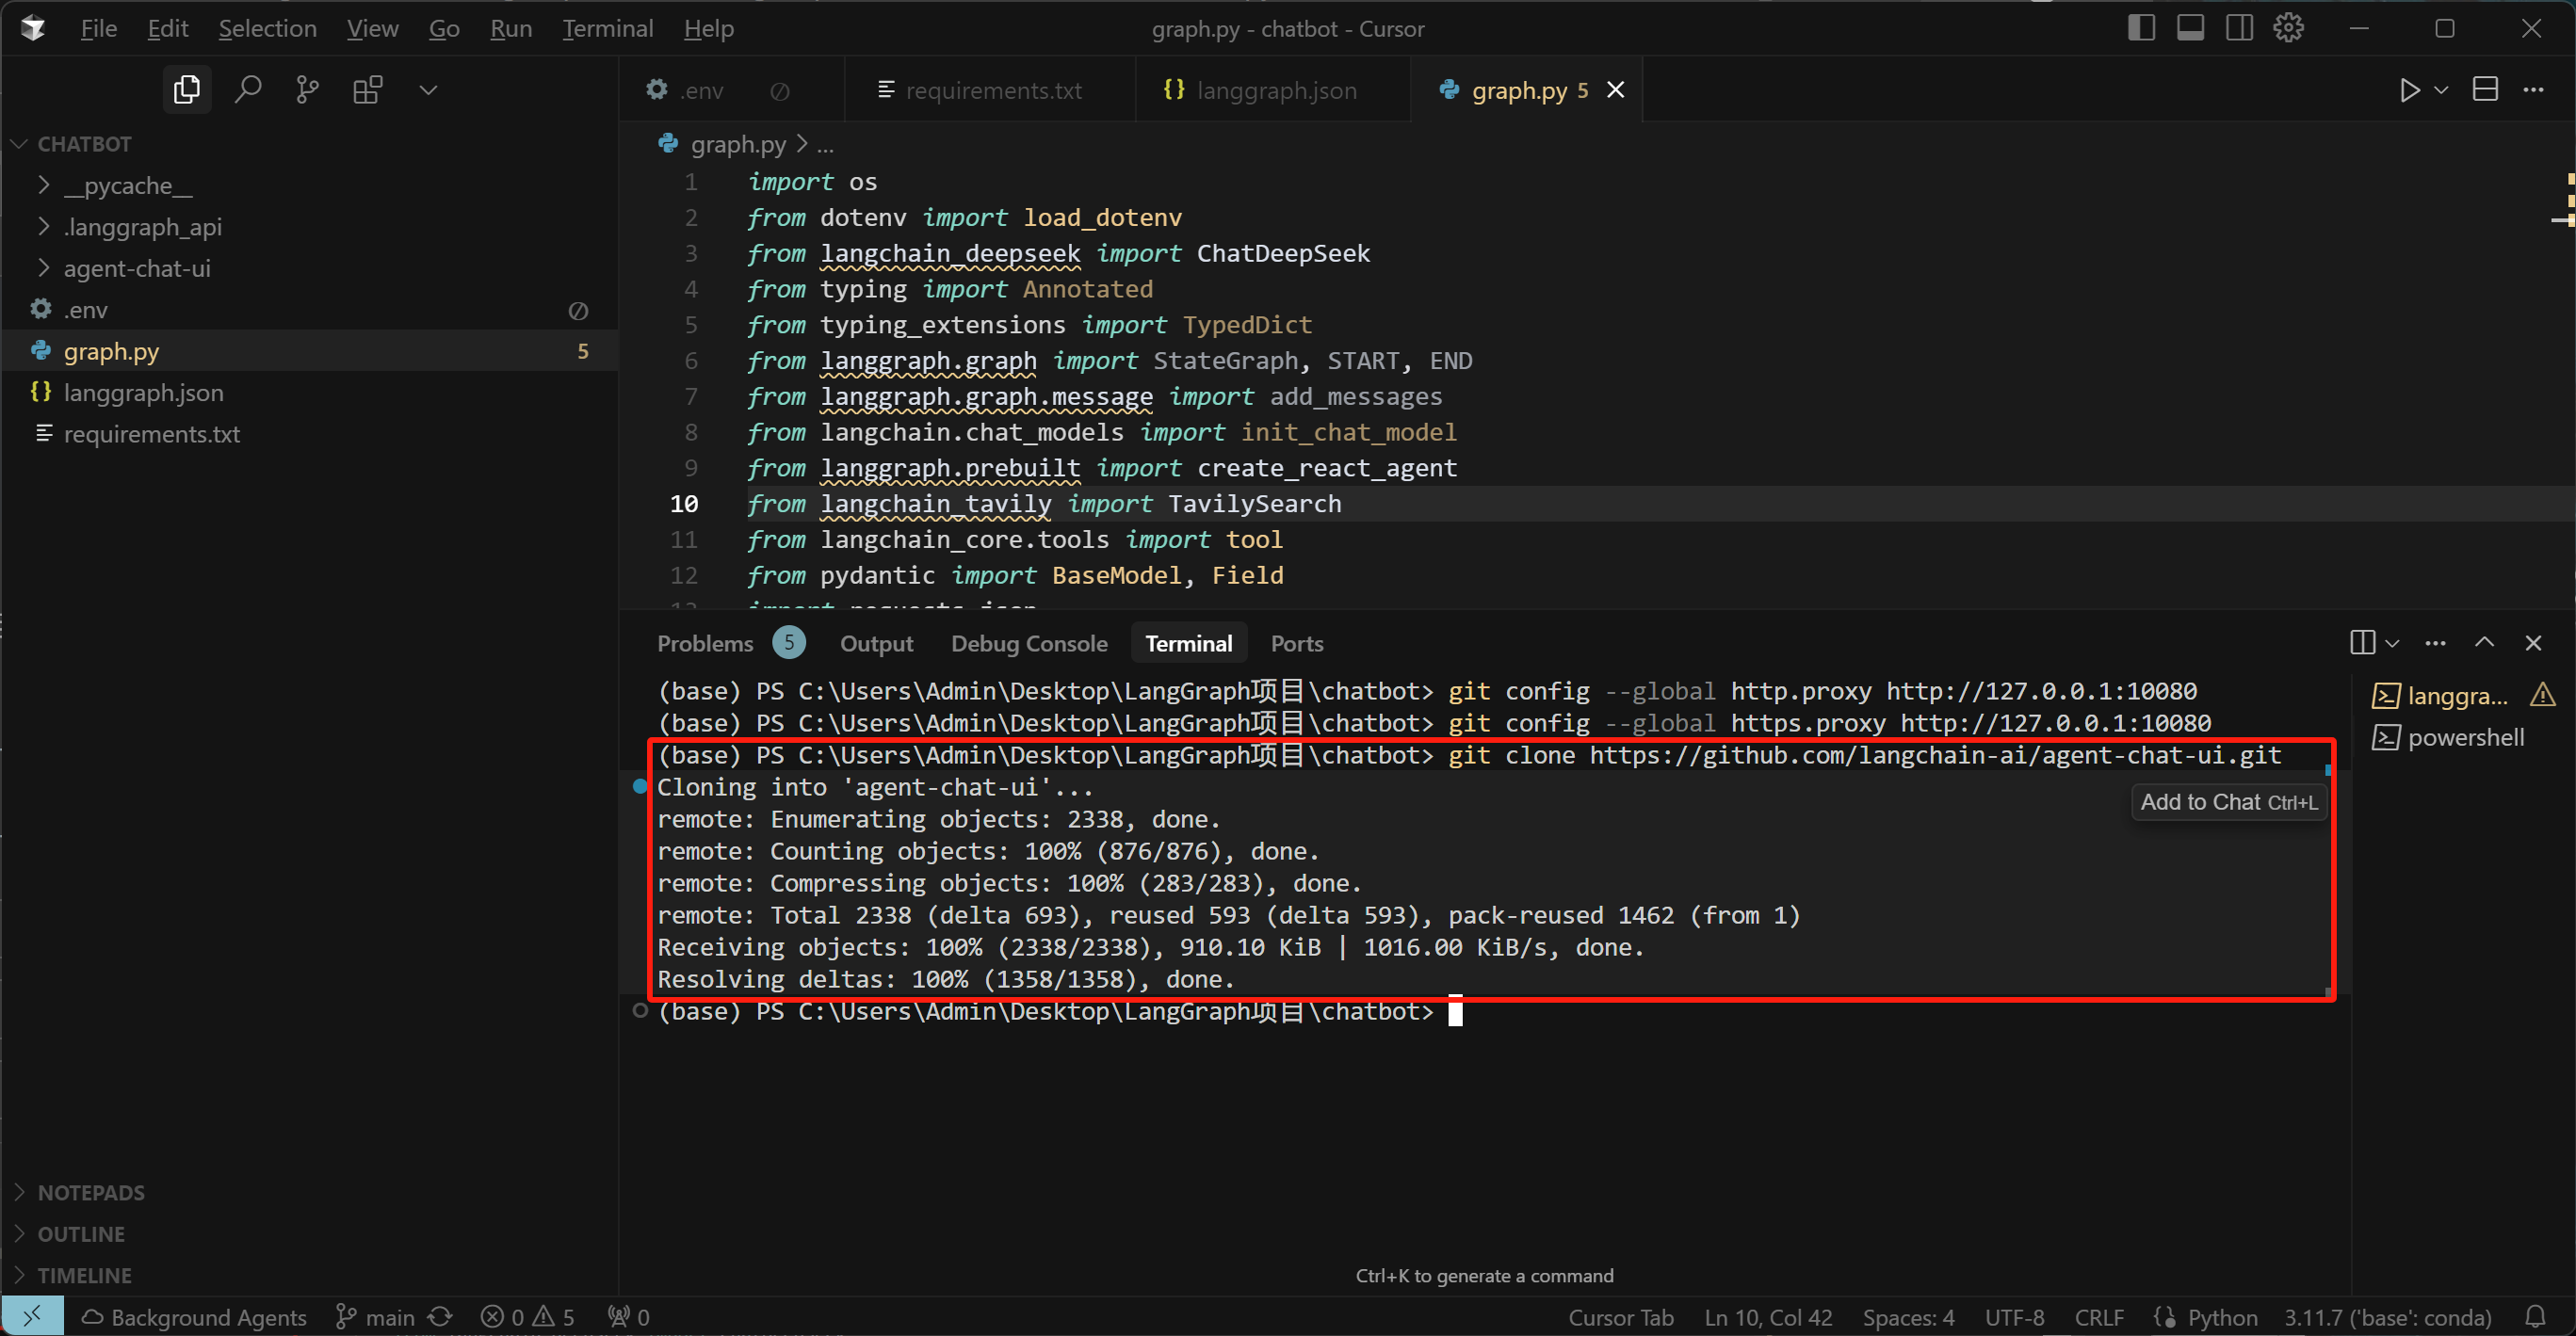Switch to the requirements.txt editor tab

(x=992, y=90)
